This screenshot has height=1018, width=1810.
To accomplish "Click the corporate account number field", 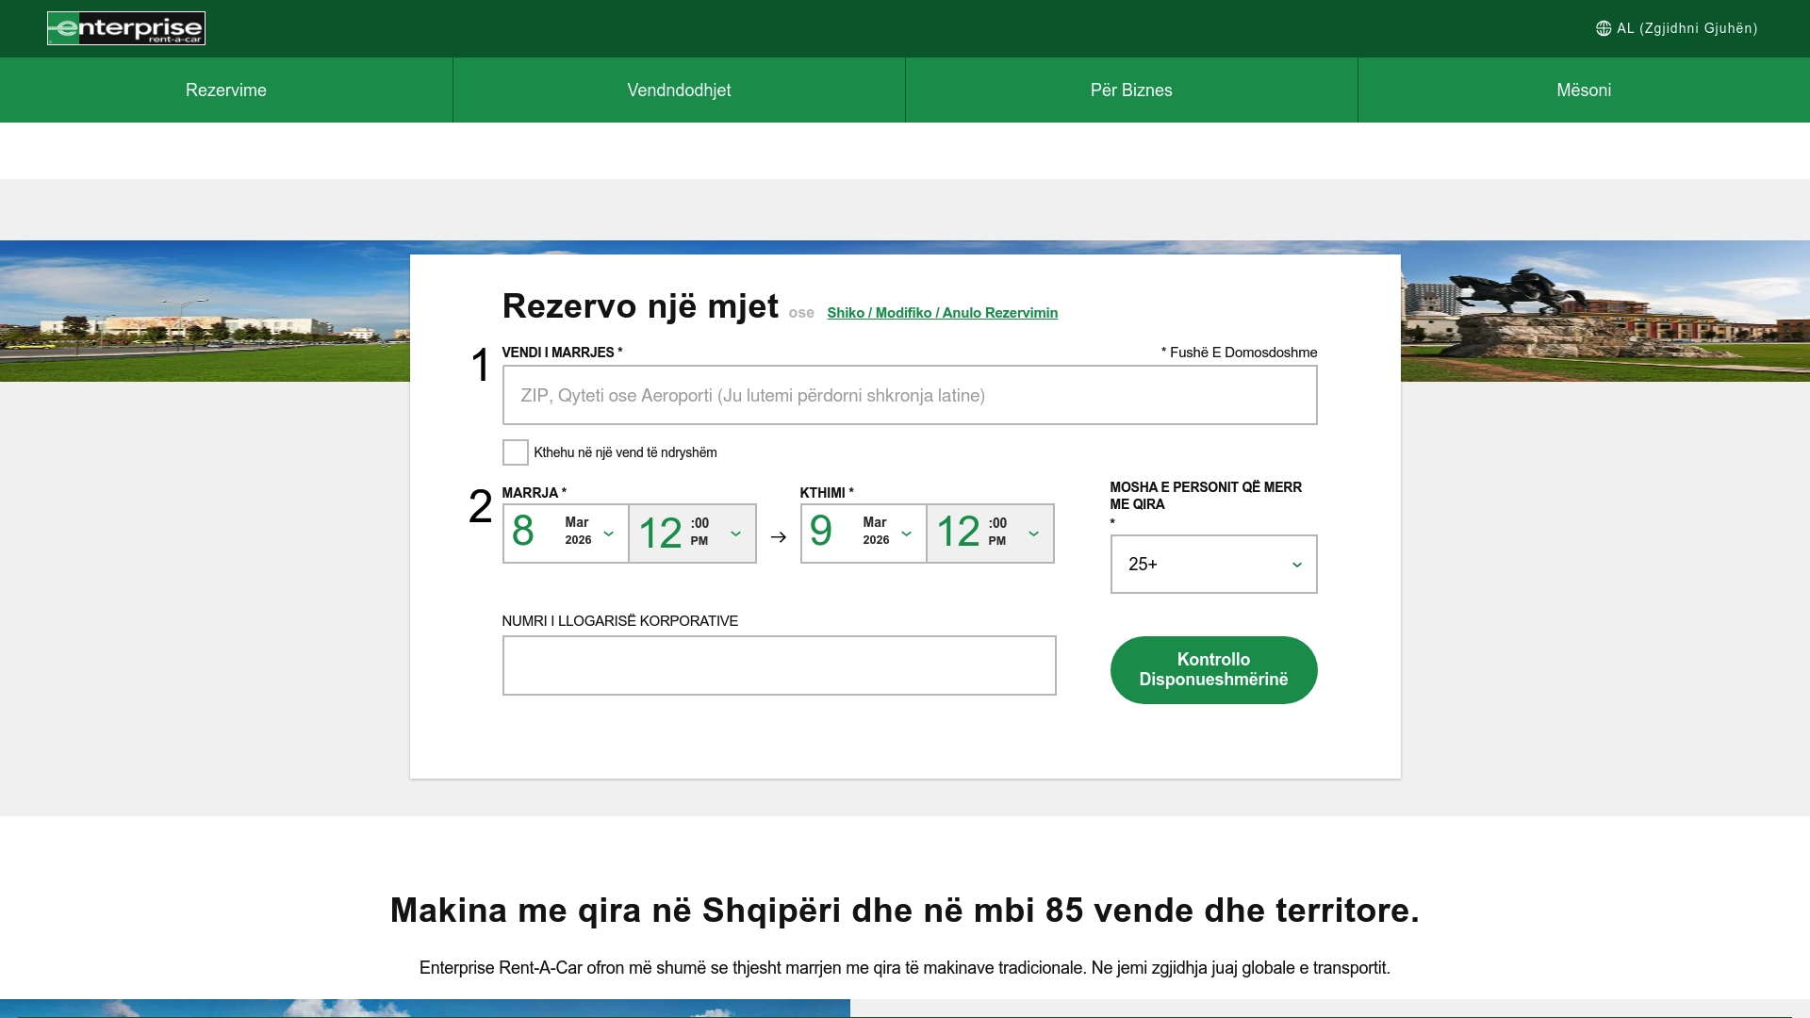I will pos(779,665).
